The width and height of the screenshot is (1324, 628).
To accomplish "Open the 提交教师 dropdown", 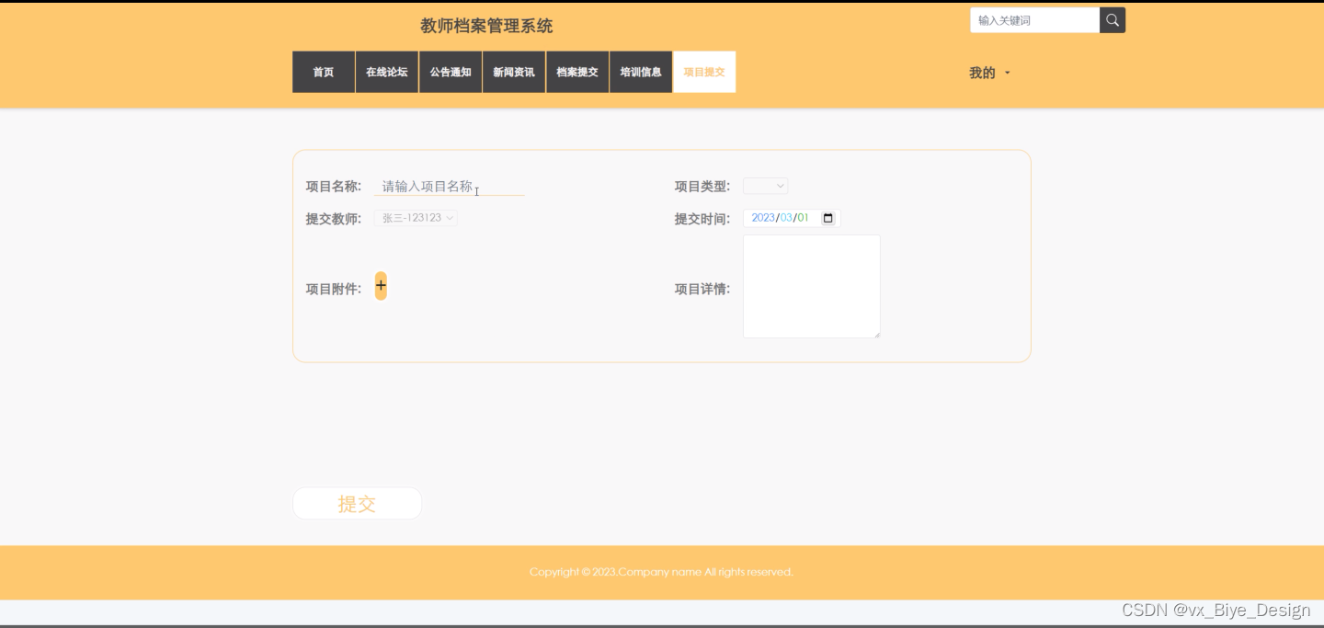I will 416,218.
